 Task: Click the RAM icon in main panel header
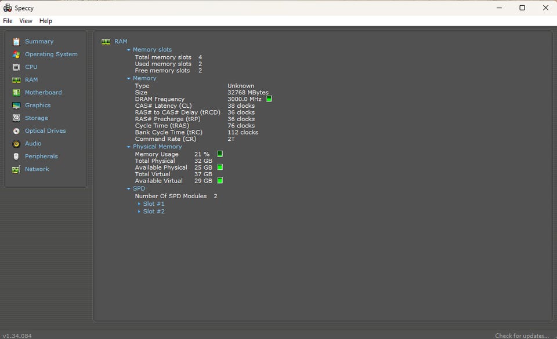tap(106, 42)
